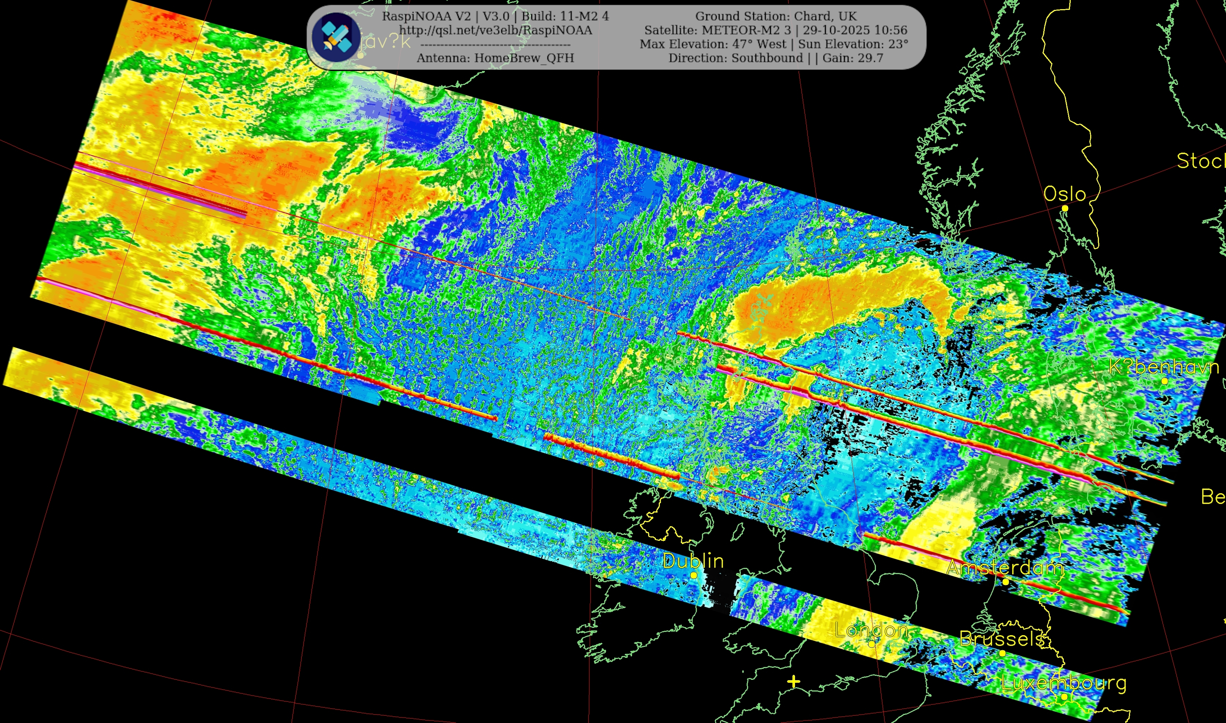Click the London city marker dot
1226x723 pixels.
pyautogui.click(x=872, y=644)
